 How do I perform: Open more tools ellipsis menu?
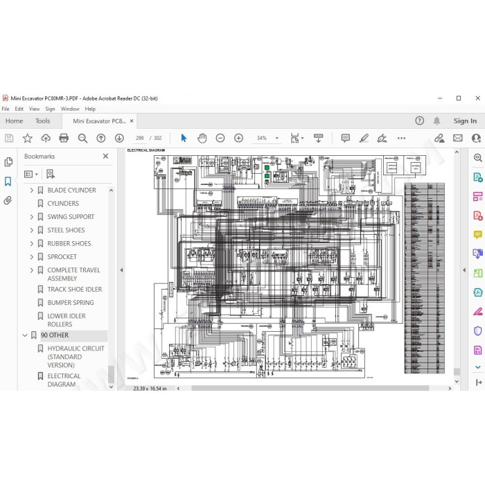(401, 138)
